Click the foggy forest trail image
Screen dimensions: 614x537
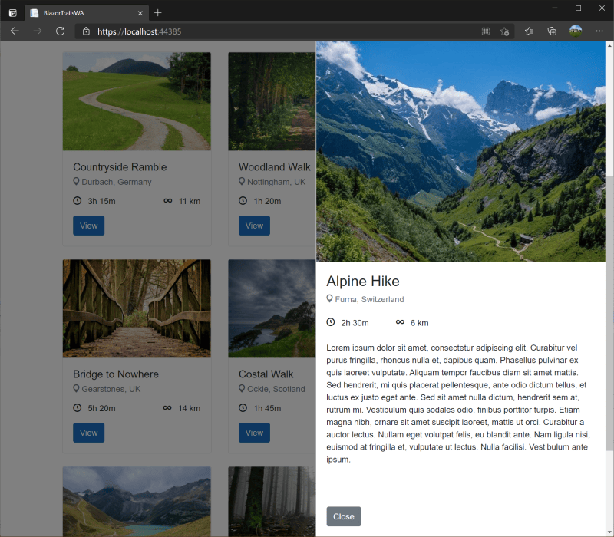coord(272,502)
